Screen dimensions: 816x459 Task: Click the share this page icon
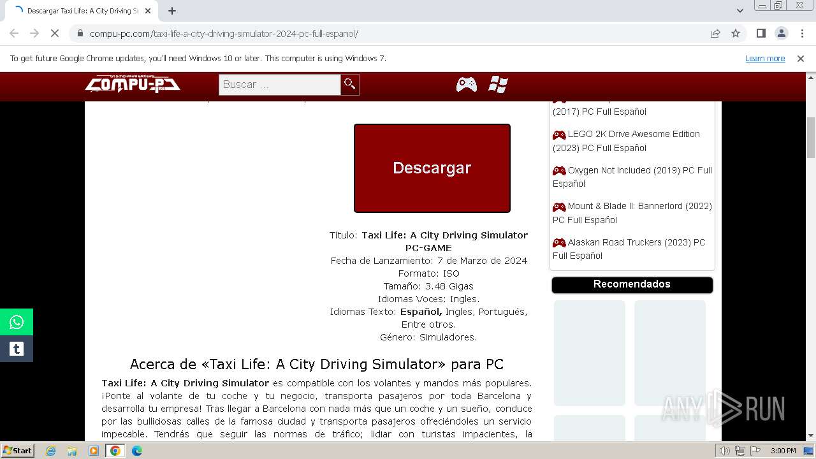(x=715, y=33)
